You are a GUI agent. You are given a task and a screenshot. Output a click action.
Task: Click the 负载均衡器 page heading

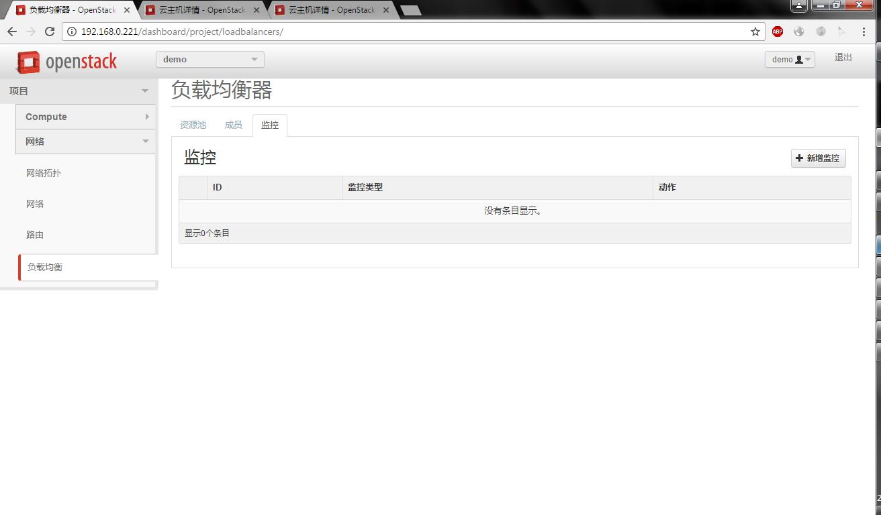(222, 90)
